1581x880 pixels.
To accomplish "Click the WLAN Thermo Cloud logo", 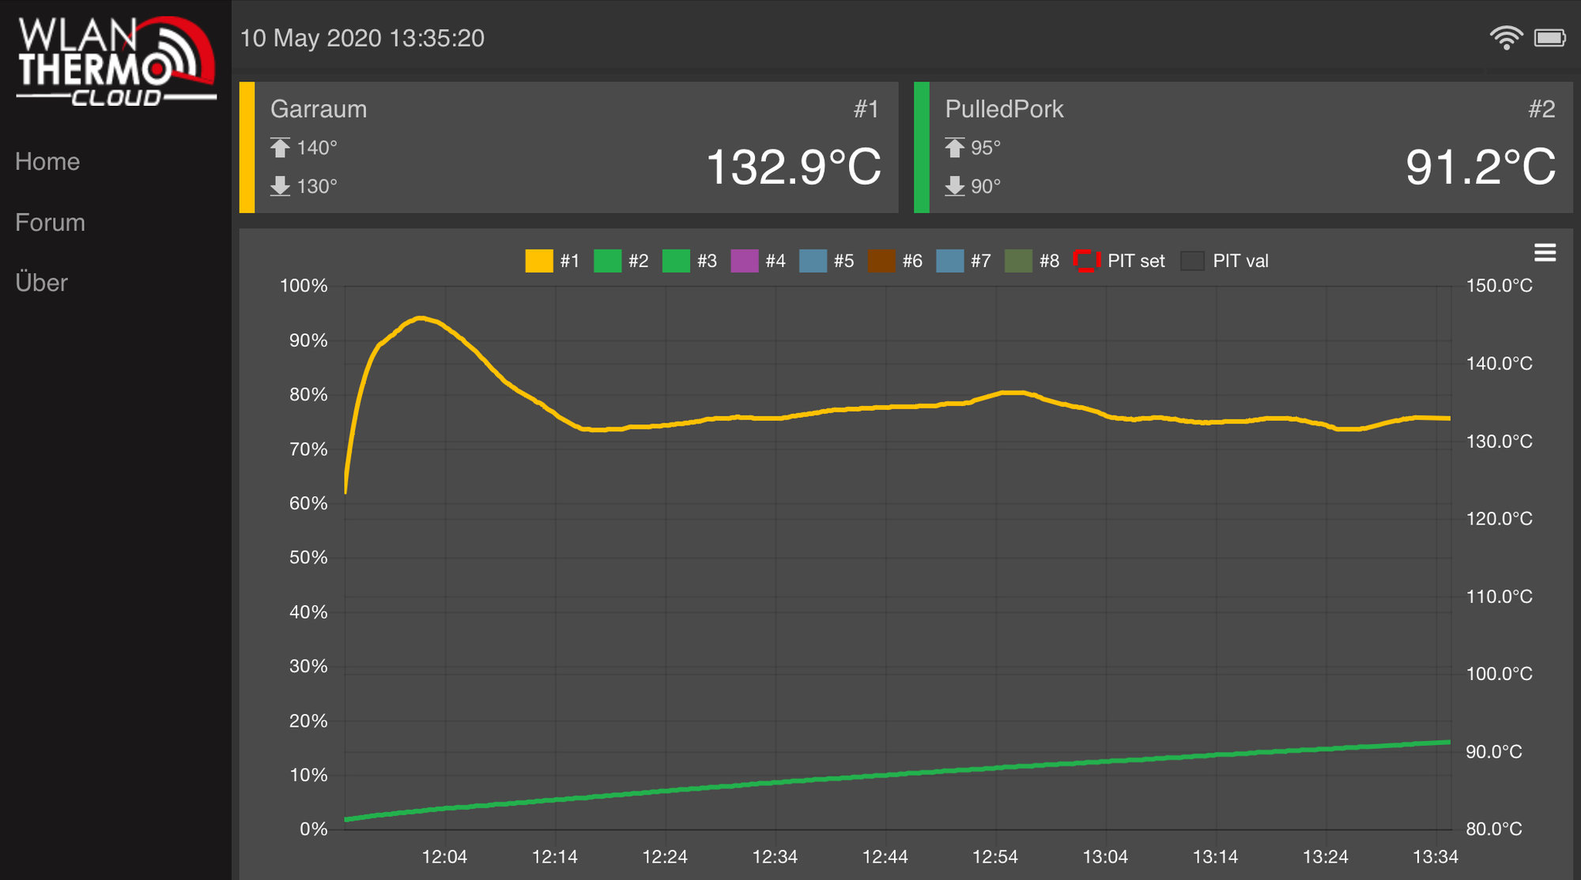I will click(116, 62).
